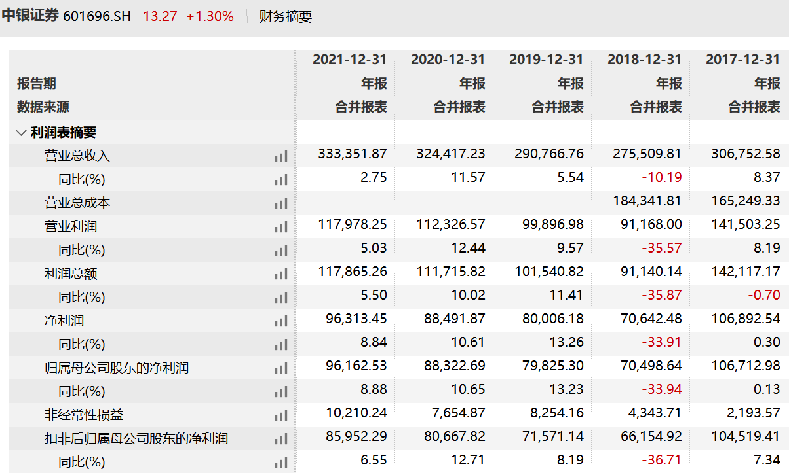Select the 2018-12-31 column header
Viewport: 789px width, 473px height.
[644, 60]
